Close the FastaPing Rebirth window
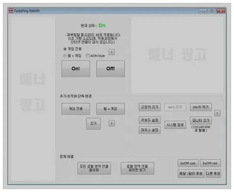 (x=221, y=11)
